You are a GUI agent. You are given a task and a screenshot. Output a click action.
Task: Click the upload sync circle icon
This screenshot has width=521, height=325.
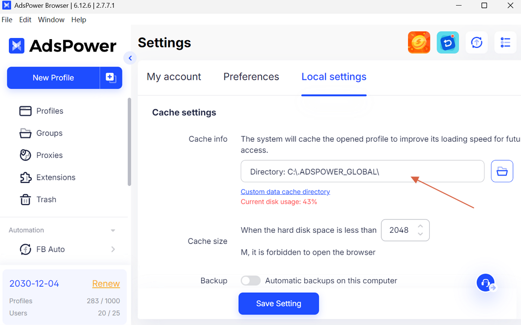477,43
